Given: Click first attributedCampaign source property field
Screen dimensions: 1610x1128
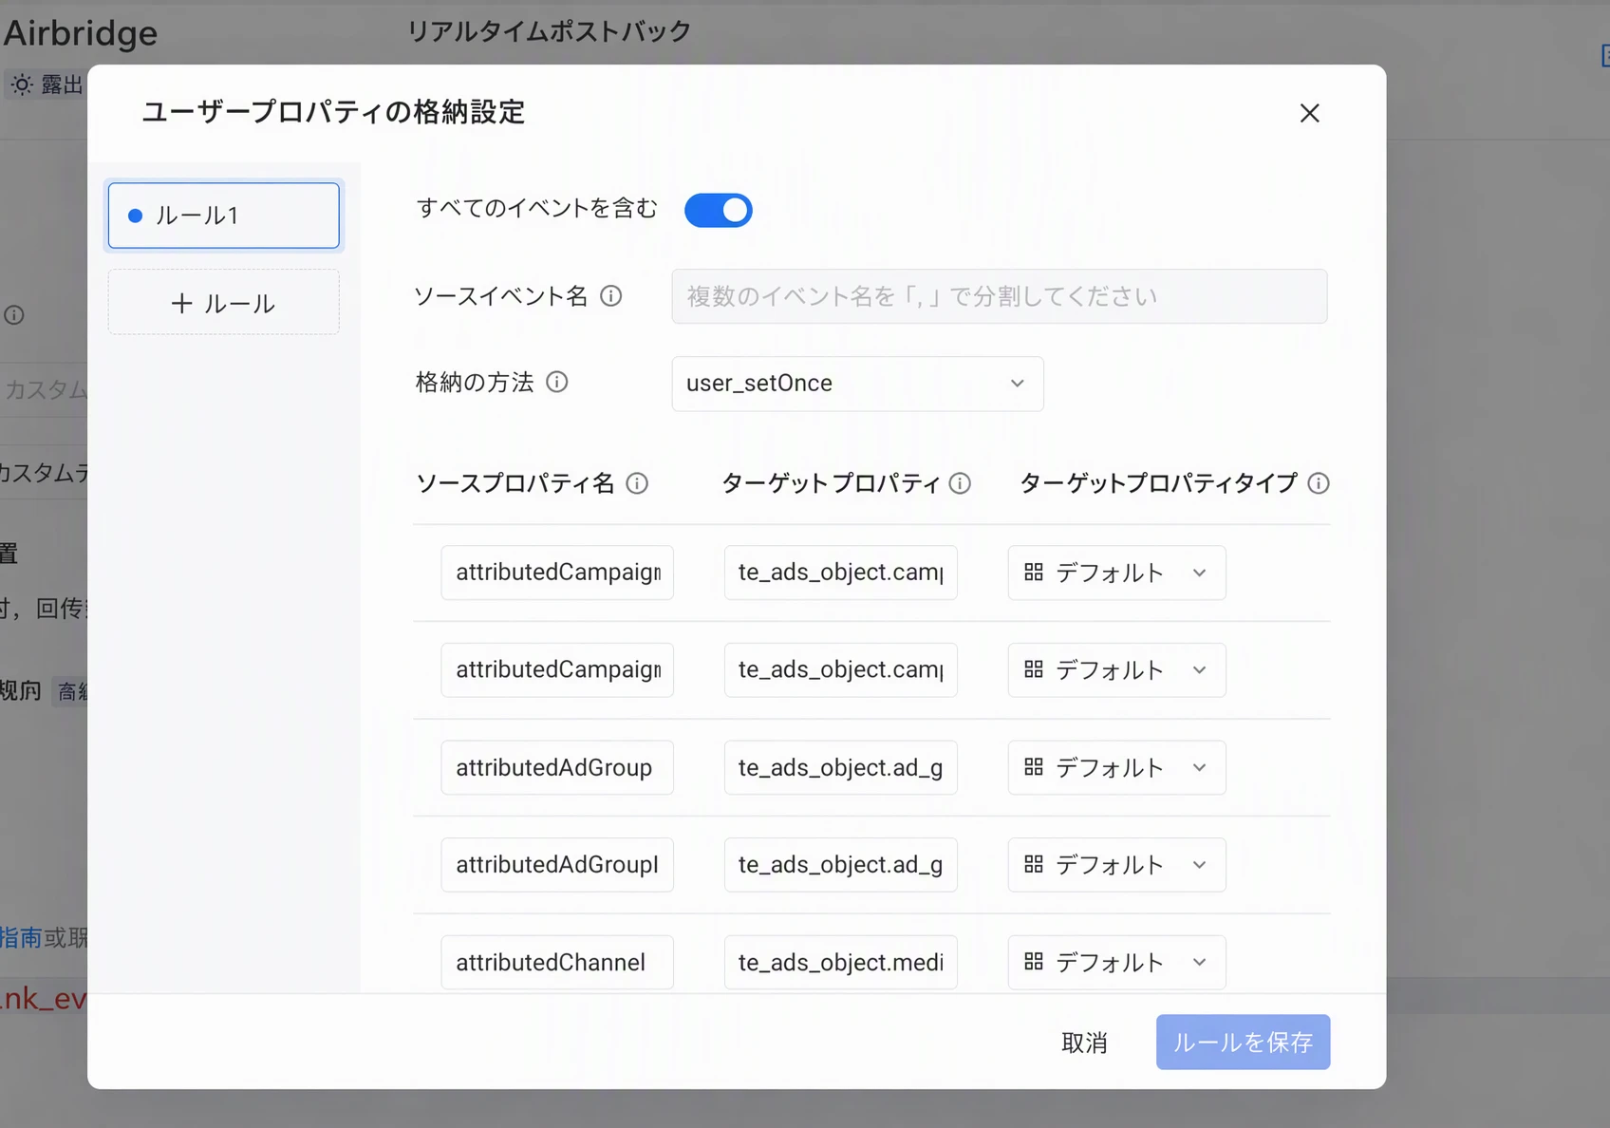Looking at the screenshot, I should [557, 573].
